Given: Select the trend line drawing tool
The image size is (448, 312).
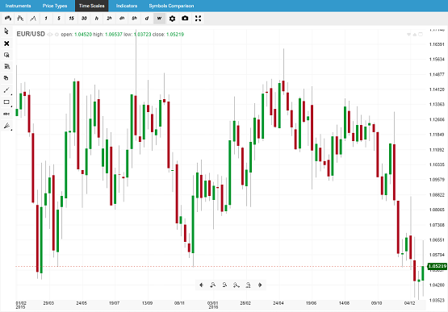Looking at the screenshot, I should (6, 90).
